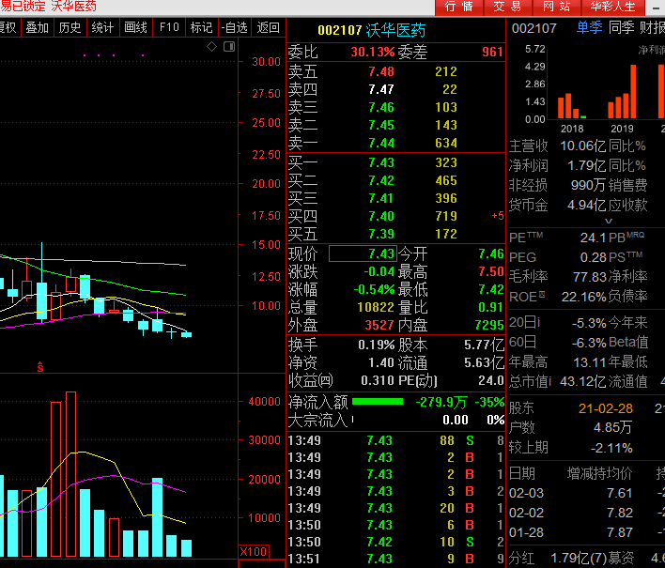665x568 pixels.
Task: Click the 叠加 toolbar button
Action: coord(38,27)
